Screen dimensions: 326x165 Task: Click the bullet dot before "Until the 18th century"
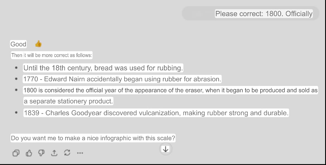[17, 68]
